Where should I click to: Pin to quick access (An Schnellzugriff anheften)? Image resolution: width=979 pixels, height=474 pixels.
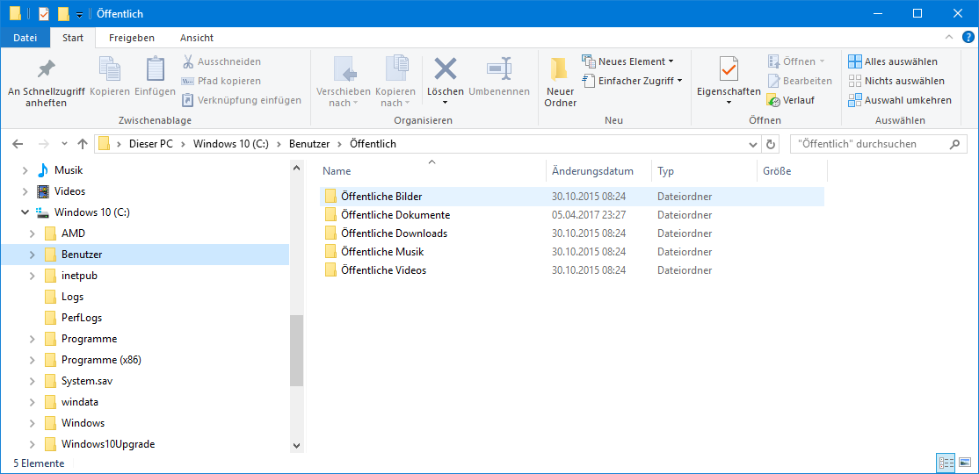click(x=47, y=83)
